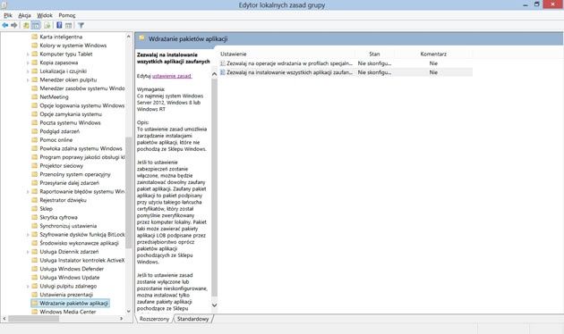Expand Szyfrowanie dysków funkcją BitLocker node
The width and height of the screenshot is (564, 334).
[28, 235]
